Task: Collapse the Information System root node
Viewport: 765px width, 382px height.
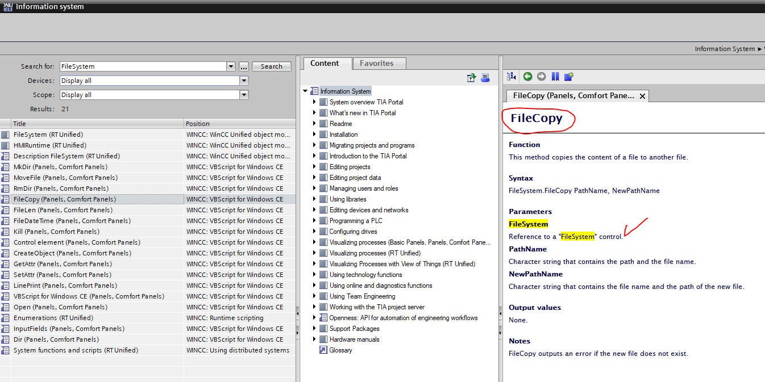Action: pos(305,91)
